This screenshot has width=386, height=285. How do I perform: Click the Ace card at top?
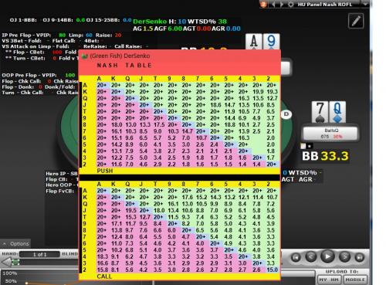click(x=254, y=41)
